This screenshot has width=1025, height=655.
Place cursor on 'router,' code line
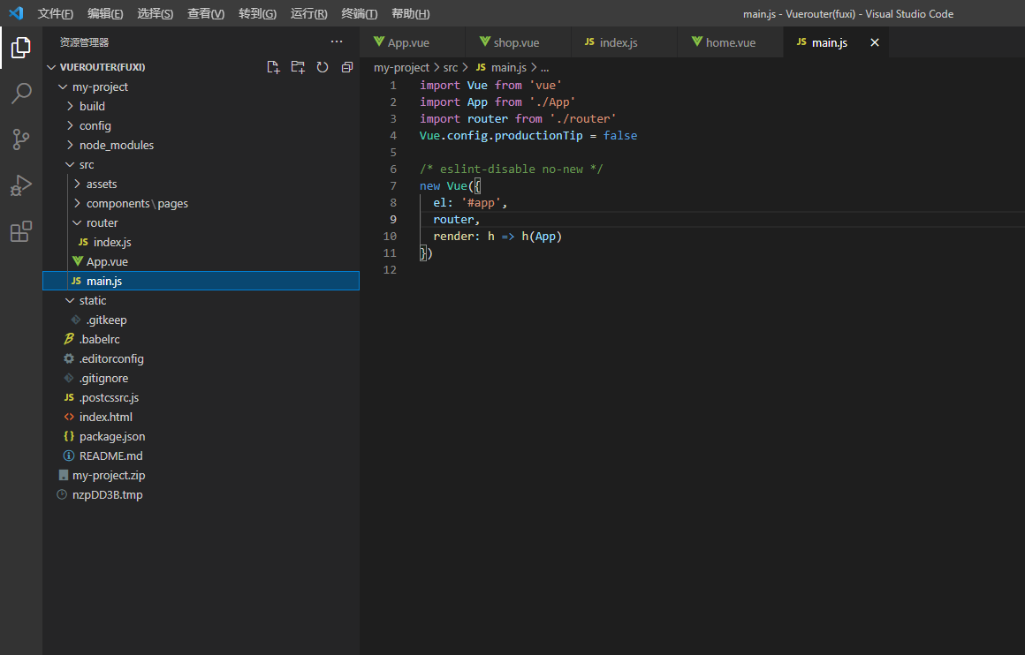click(456, 220)
